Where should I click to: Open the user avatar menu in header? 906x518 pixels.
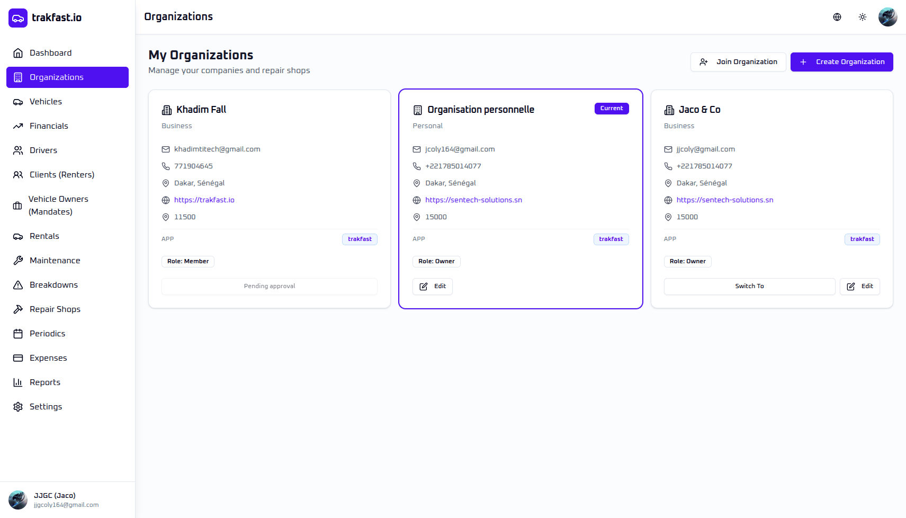(x=887, y=17)
